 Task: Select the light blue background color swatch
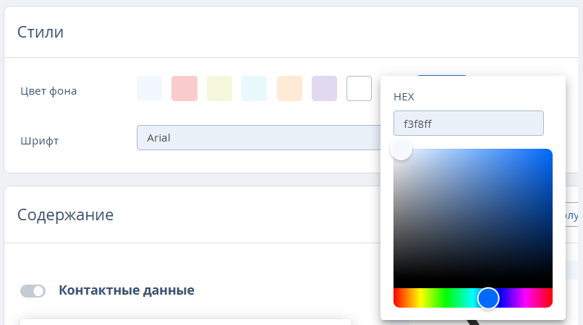pos(149,88)
